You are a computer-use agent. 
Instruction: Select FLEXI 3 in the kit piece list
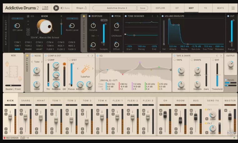[x=72, y=49]
